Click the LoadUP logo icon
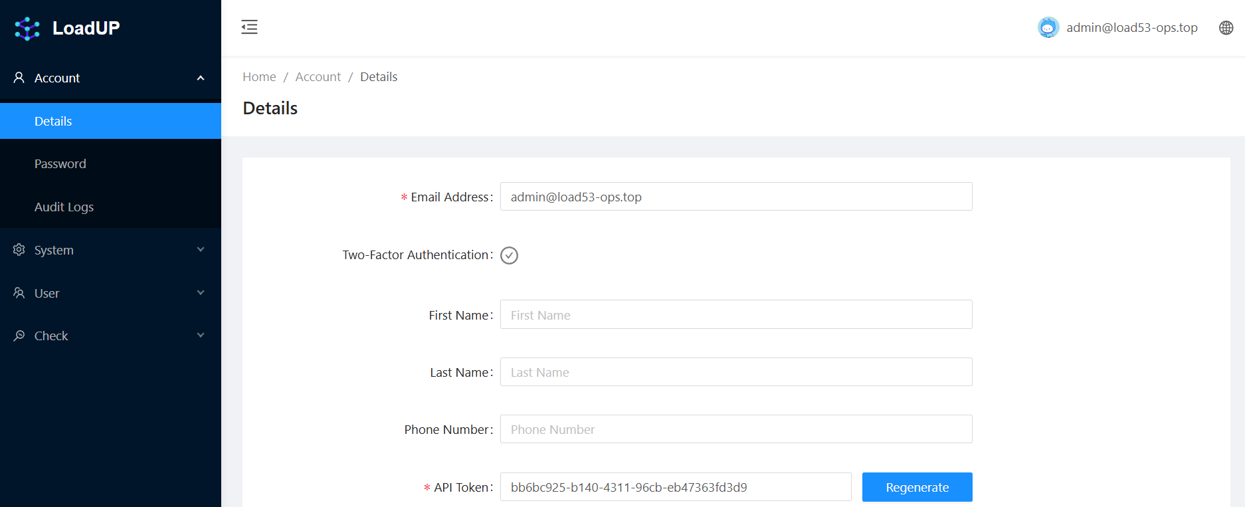 click(27, 29)
